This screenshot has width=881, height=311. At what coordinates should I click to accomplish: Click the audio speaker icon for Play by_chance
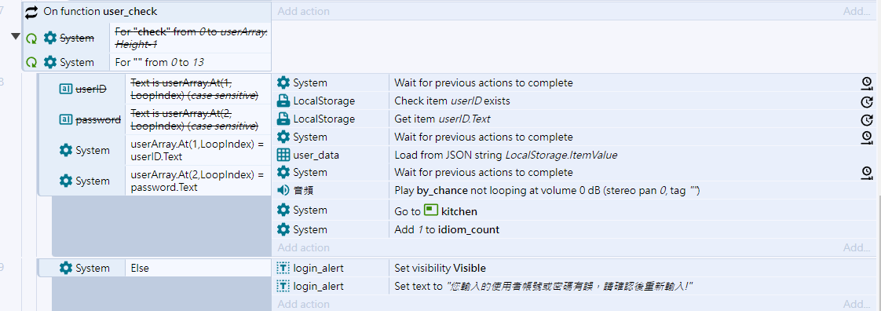283,190
